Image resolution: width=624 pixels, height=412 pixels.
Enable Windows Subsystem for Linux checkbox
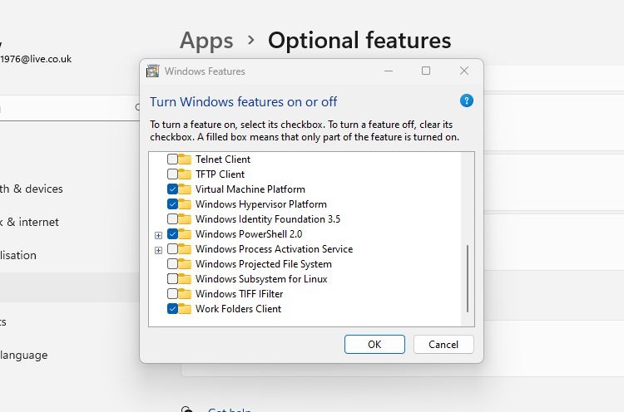(172, 279)
